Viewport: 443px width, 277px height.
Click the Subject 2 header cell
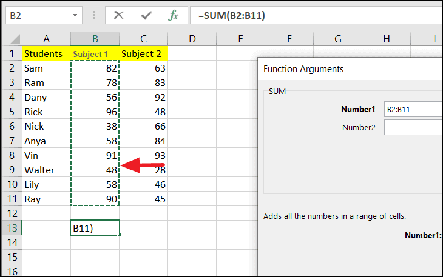[x=143, y=54]
